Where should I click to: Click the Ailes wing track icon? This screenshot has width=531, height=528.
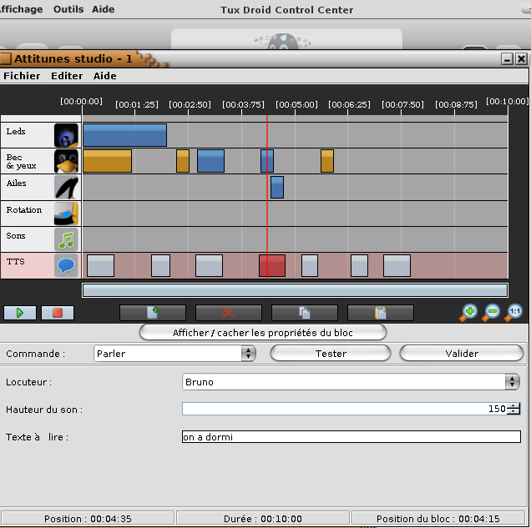(67, 187)
